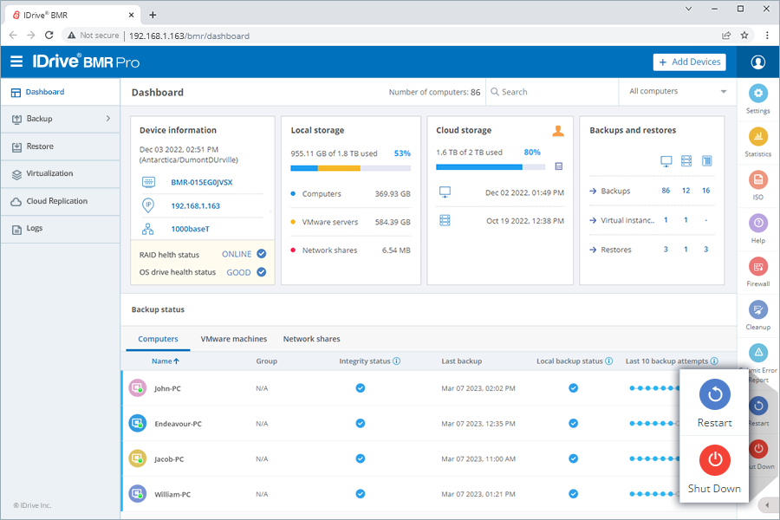Open the device name BMR-015EG0JVSX link
780x520 pixels.
coord(201,182)
